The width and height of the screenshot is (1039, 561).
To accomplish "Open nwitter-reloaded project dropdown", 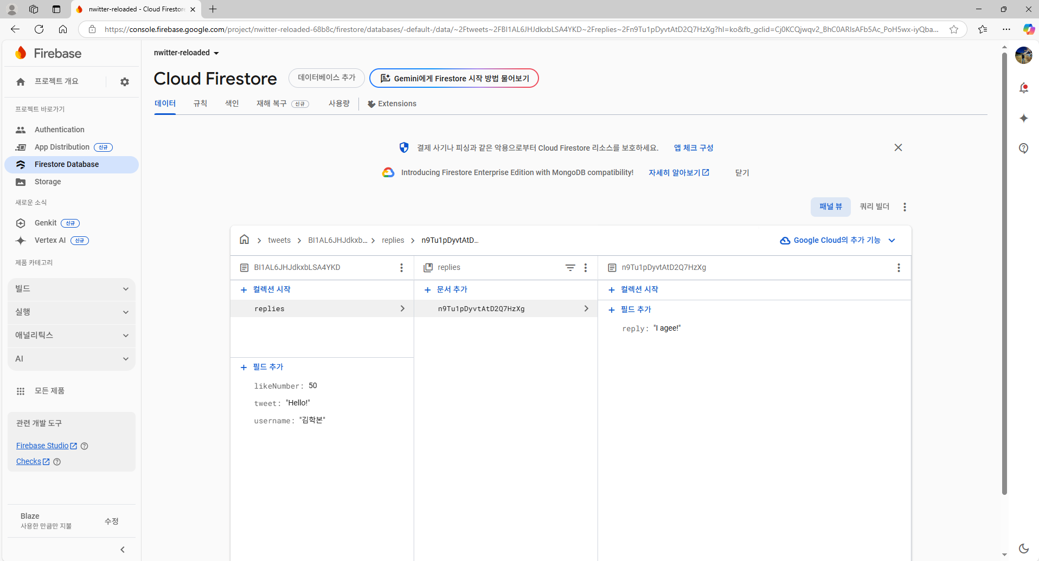I will pyautogui.click(x=186, y=53).
